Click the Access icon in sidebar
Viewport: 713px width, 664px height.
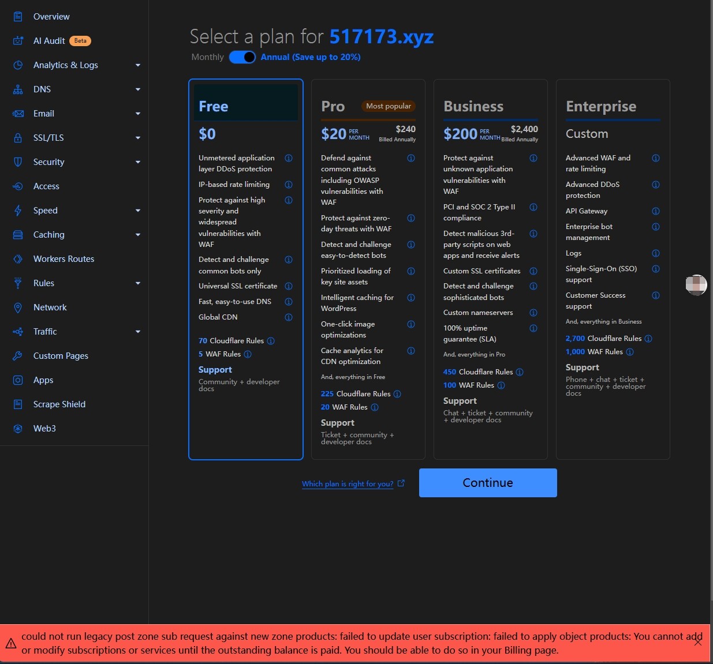point(18,186)
